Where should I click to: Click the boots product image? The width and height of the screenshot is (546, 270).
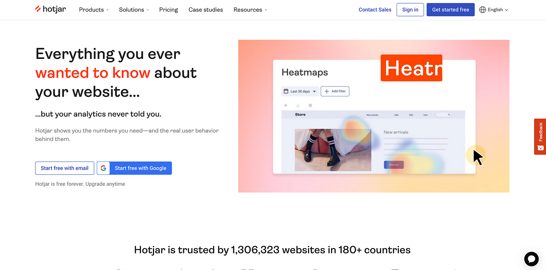pos(333,150)
